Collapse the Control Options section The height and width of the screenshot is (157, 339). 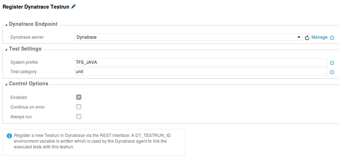click(6, 84)
